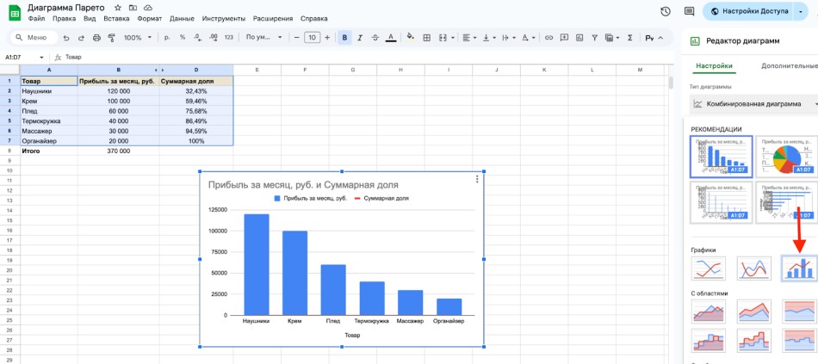Open the text color picker

pos(391,38)
